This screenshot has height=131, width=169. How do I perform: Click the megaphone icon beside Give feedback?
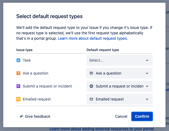(x=21, y=116)
